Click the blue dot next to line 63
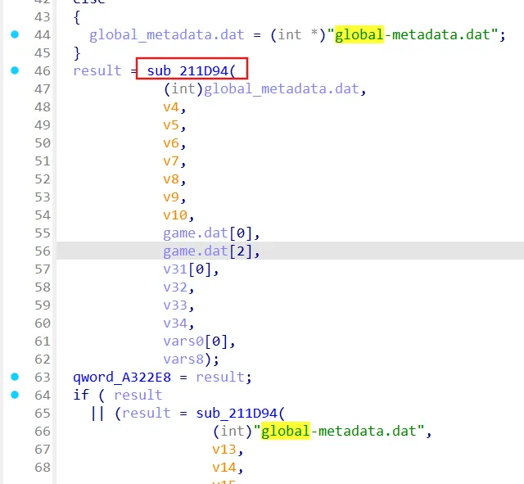Image resolution: width=524 pixels, height=484 pixels. (16, 377)
